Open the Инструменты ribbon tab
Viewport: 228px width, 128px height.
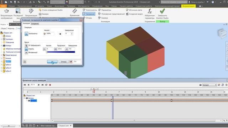[x=84, y=6]
